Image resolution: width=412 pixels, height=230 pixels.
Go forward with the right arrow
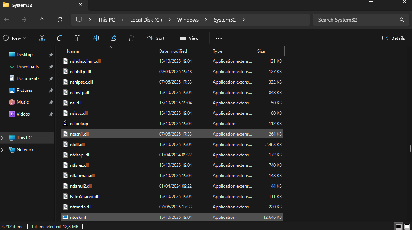24,20
